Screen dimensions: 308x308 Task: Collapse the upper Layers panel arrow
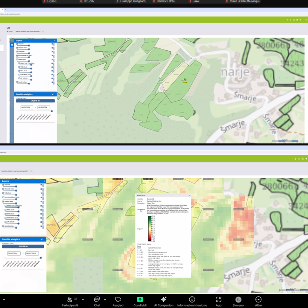click(55, 40)
